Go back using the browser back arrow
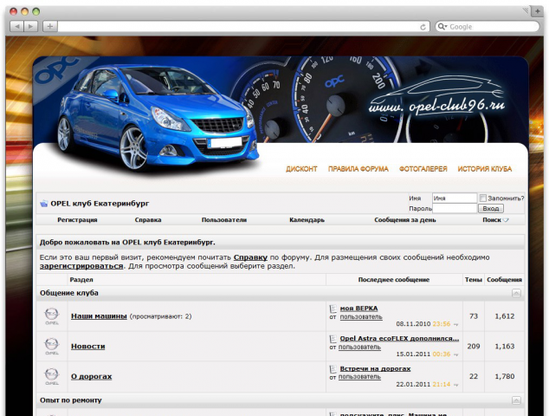 pyautogui.click(x=17, y=26)
